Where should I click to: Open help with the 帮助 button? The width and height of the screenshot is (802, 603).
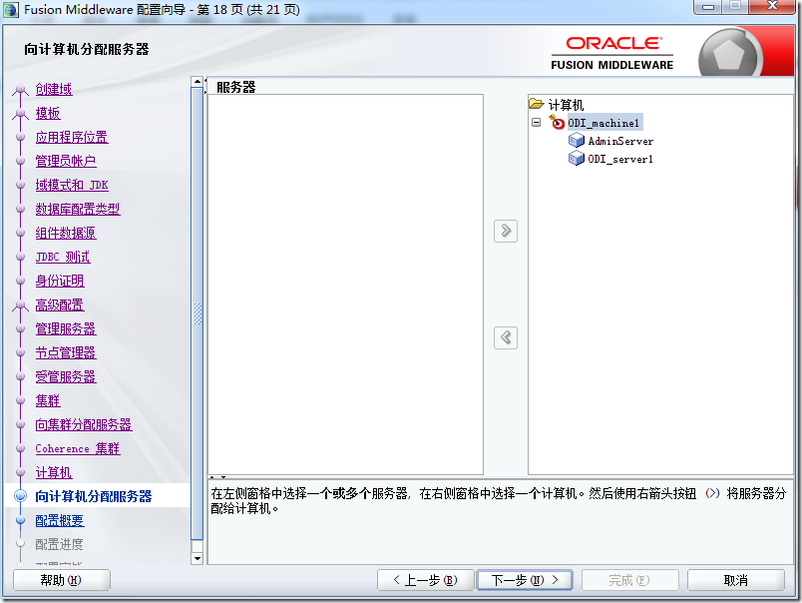61,580
